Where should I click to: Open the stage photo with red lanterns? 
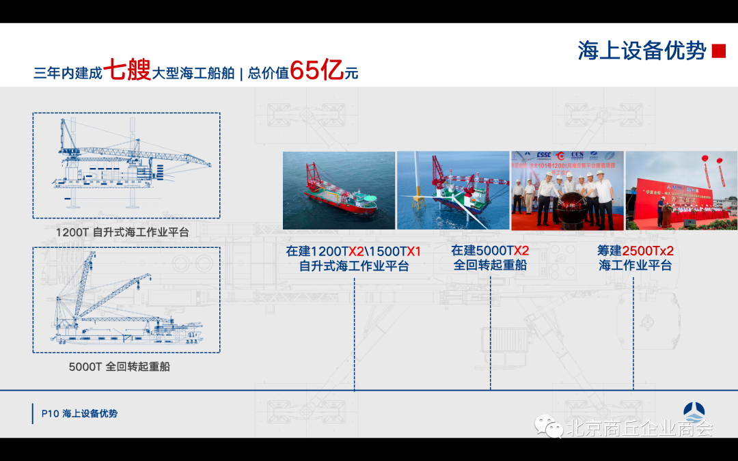[681, 191]
